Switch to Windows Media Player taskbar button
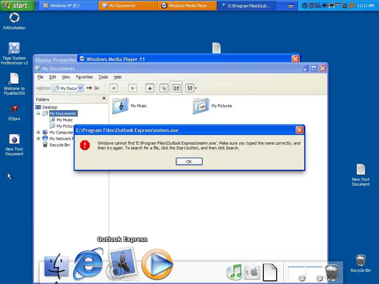Screen dimensions: 379x284 pyautogui.click(x=187, y=6)
